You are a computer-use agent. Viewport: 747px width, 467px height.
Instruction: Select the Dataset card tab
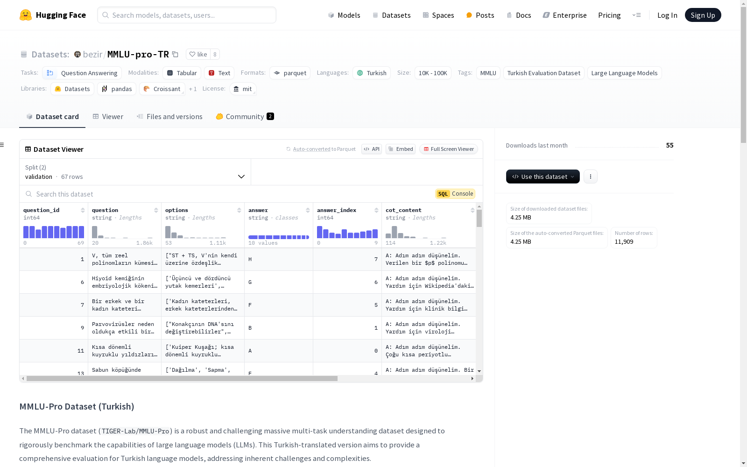52,116
